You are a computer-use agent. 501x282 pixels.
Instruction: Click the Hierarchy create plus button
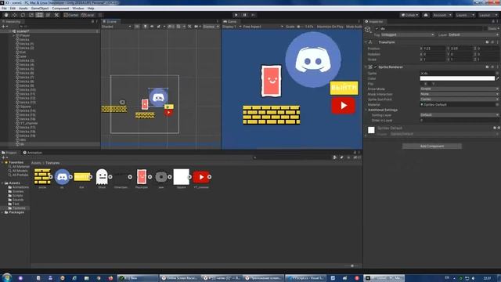click(x=4, y=27)
